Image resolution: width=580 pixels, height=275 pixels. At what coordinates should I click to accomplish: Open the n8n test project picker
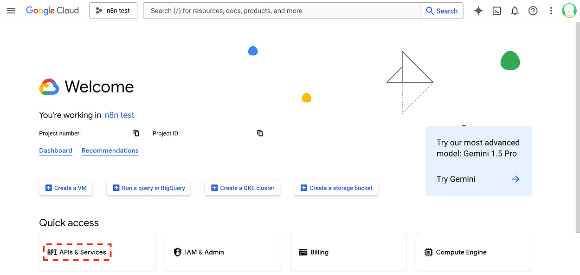[x=113, y=11]
